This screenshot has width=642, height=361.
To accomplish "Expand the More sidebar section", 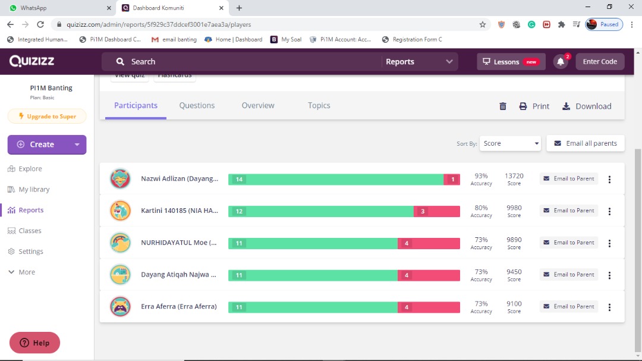I will coord(21,272).
